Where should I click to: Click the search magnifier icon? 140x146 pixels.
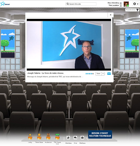point(68,4)
